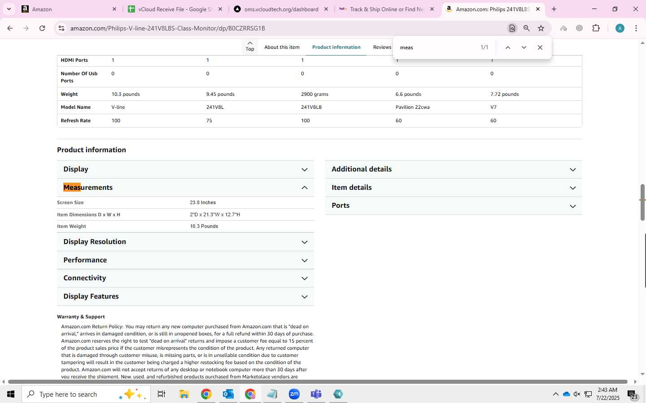The image size is (646, 403).
Task: Open the Chrome three-dot menu
Action: pos(636,28)
